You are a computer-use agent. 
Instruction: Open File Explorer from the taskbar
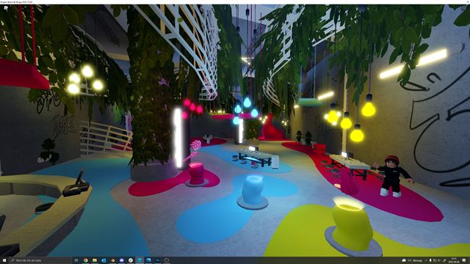coord(95,260)
